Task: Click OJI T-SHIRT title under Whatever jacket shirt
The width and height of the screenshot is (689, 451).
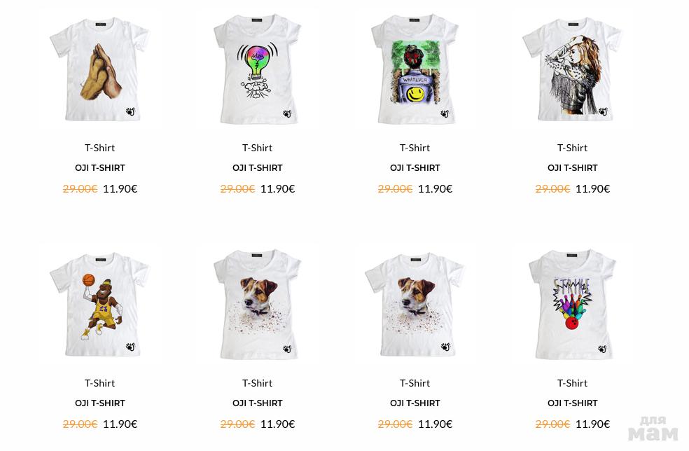Action: point(415,168)
